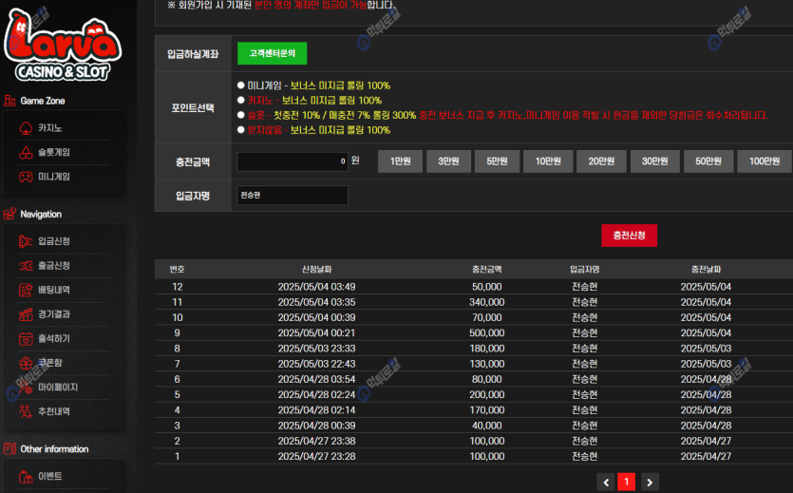
Task: Go to the previous page arrow
Action: pyautogui.click(x=606, y=483)
